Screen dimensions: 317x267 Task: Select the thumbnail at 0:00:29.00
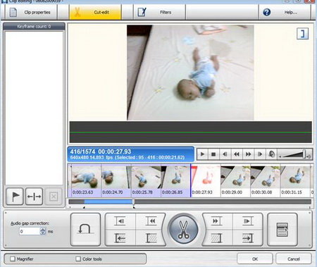pos(235,180)
